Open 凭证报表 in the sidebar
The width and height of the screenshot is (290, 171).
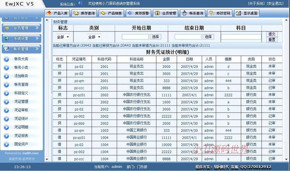(x=21, y=136)
